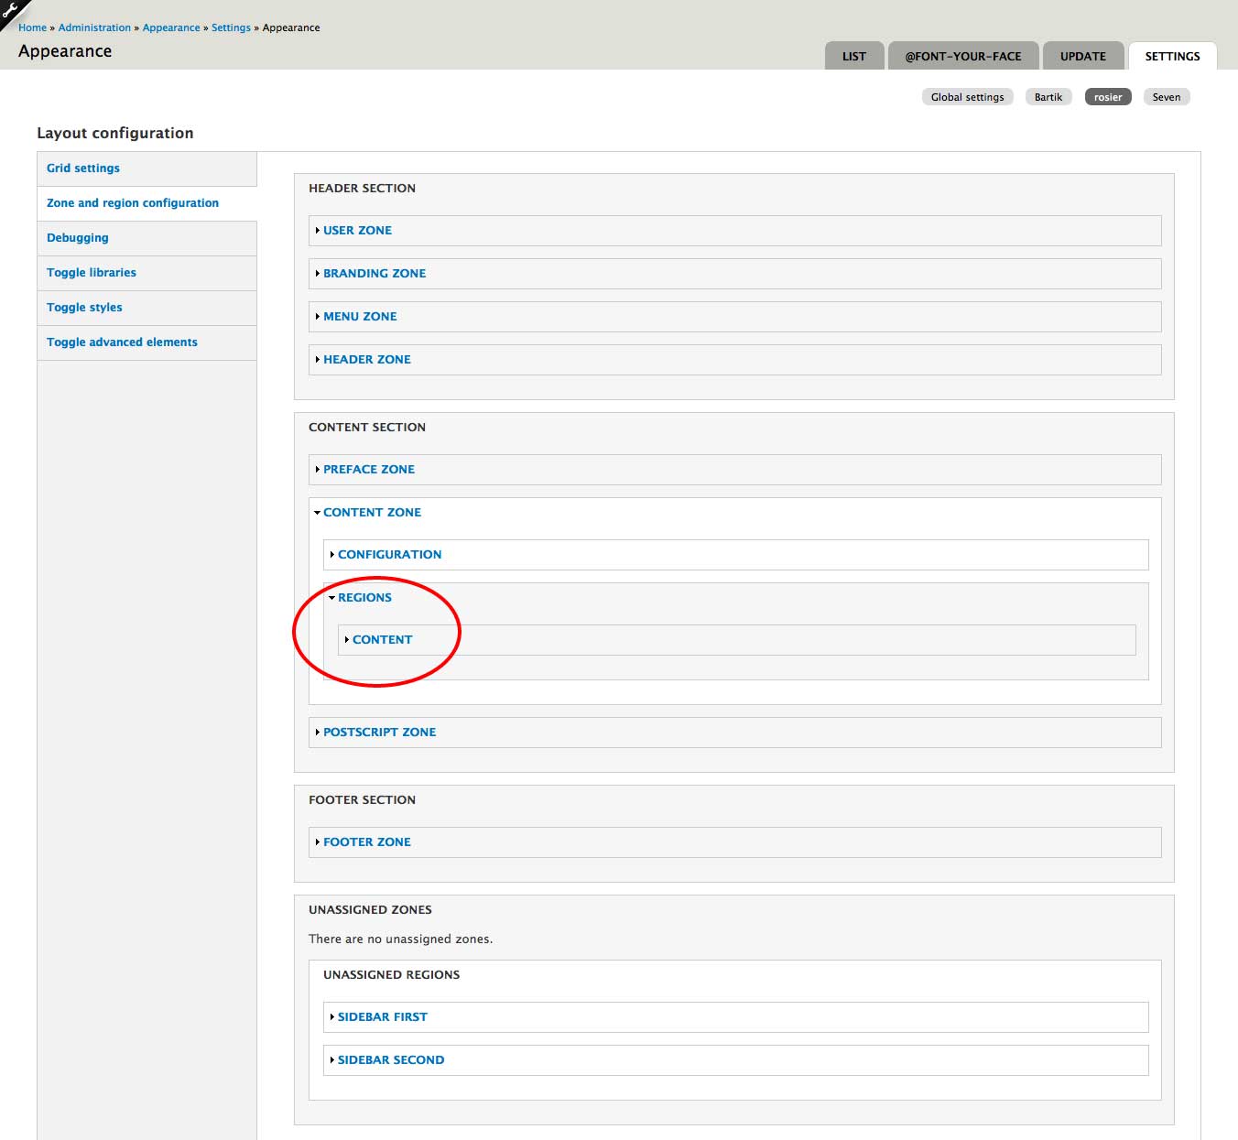The image size is (1238, 1140).
Task: Expand the circled CONTENT region
Action: point(382,639)
